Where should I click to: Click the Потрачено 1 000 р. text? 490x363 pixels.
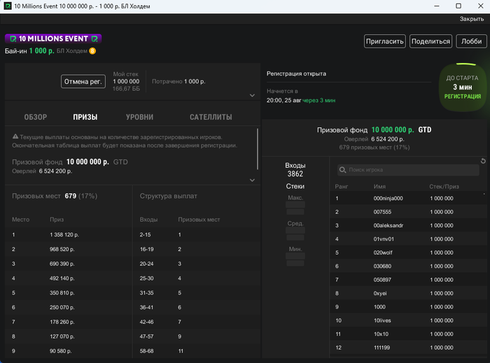point(178,81)
